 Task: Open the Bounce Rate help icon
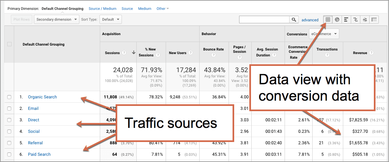213,55
